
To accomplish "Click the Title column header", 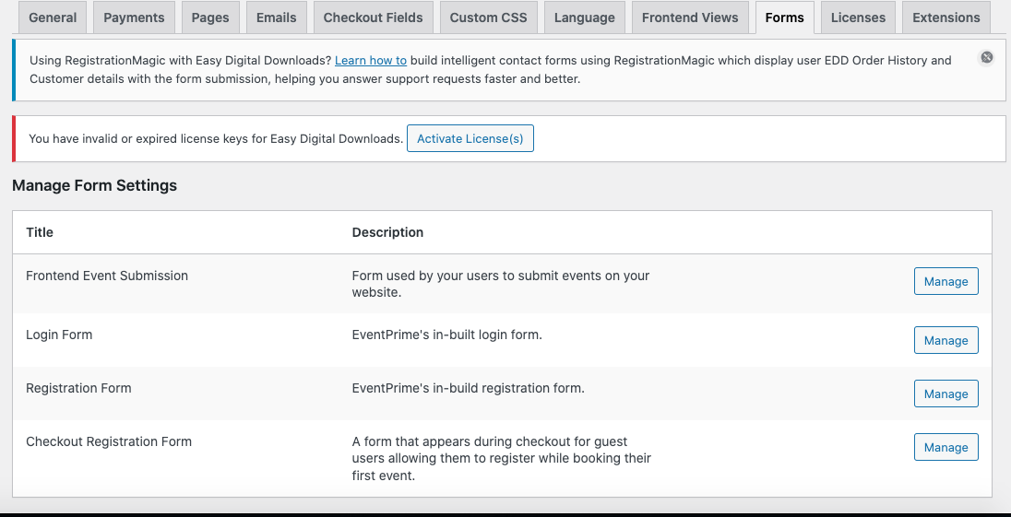I will coord(40,232).
